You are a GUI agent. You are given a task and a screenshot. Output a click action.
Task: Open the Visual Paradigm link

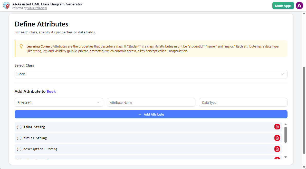tap(37, 8)
